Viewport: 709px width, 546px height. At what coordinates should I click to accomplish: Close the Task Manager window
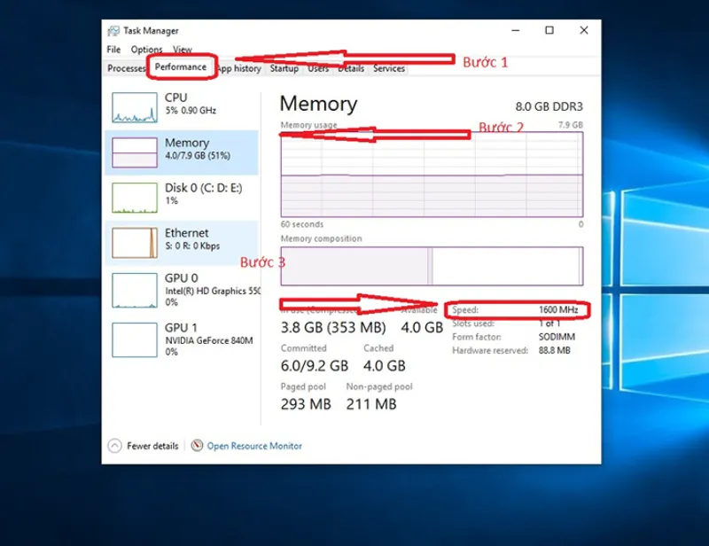(x=584, y=30)
